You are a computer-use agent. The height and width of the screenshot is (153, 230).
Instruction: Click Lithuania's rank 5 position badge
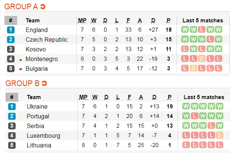(11, 145)
